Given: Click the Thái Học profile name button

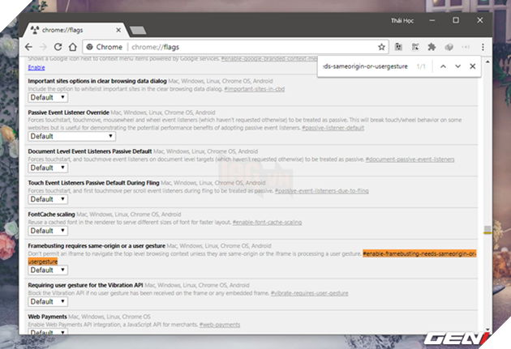Looking at the screenshot, I should (x=402, y=20).
